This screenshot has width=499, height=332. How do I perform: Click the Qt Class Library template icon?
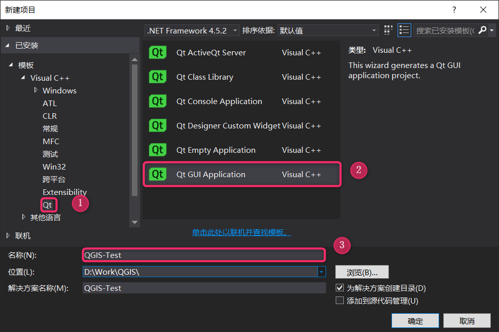158,77
